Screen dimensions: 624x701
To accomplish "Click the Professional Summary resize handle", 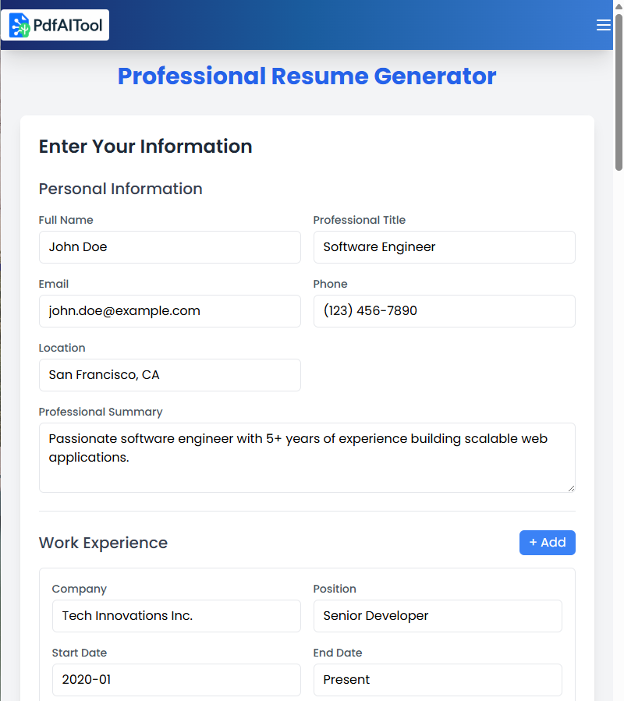I will (x=571, y=488).
